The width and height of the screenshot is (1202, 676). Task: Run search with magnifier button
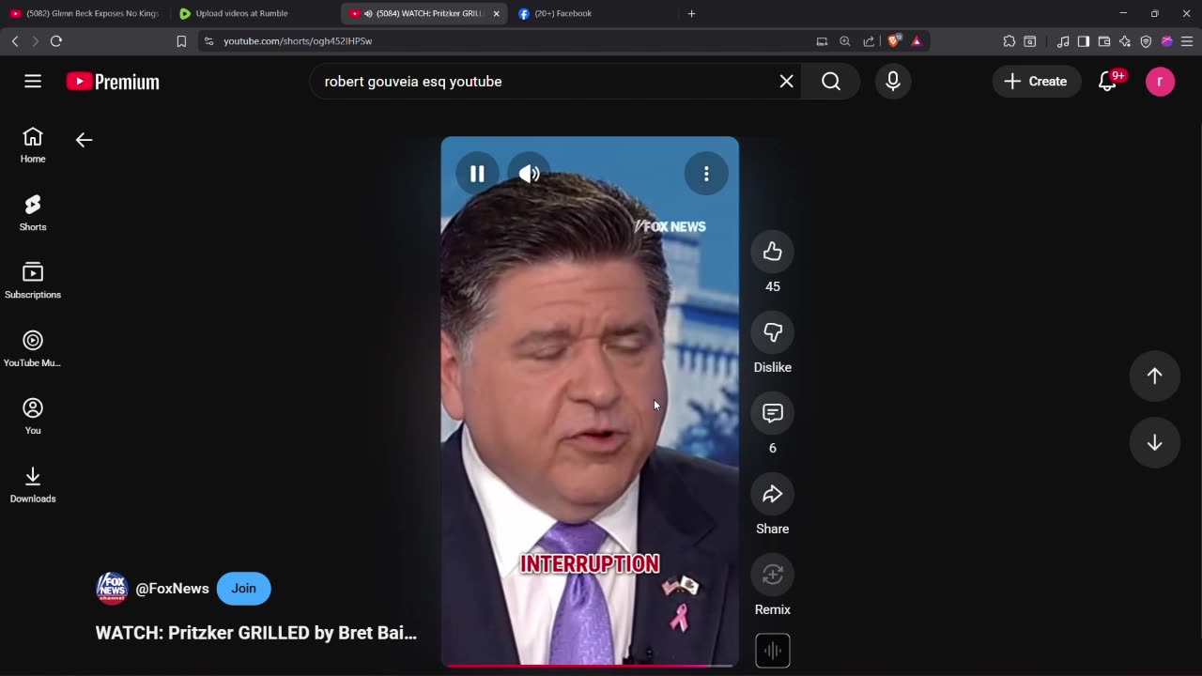831,82
